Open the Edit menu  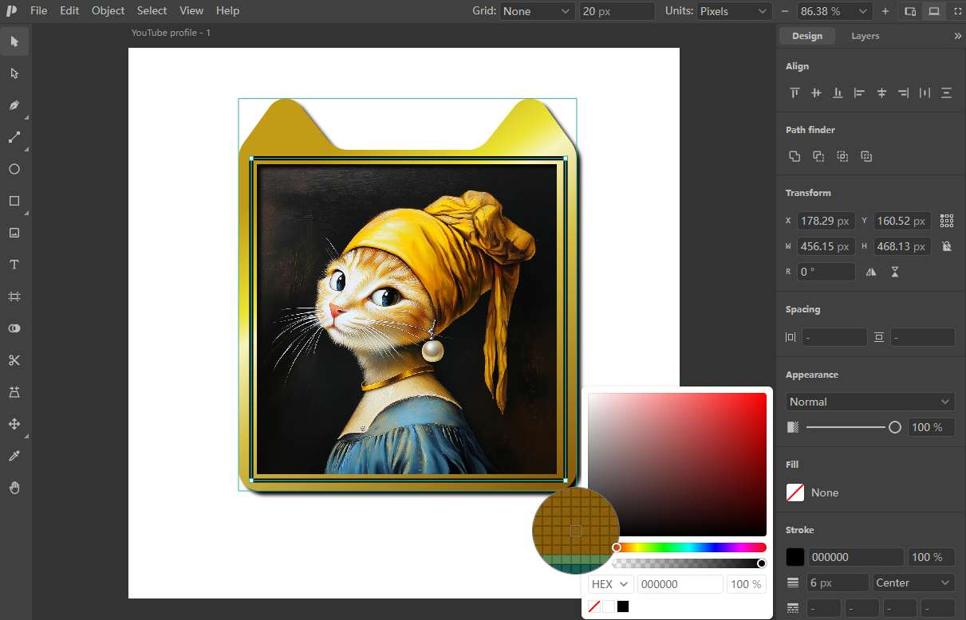coord(69,11)
